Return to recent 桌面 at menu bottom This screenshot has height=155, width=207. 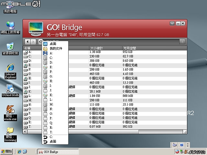(55, 141)
